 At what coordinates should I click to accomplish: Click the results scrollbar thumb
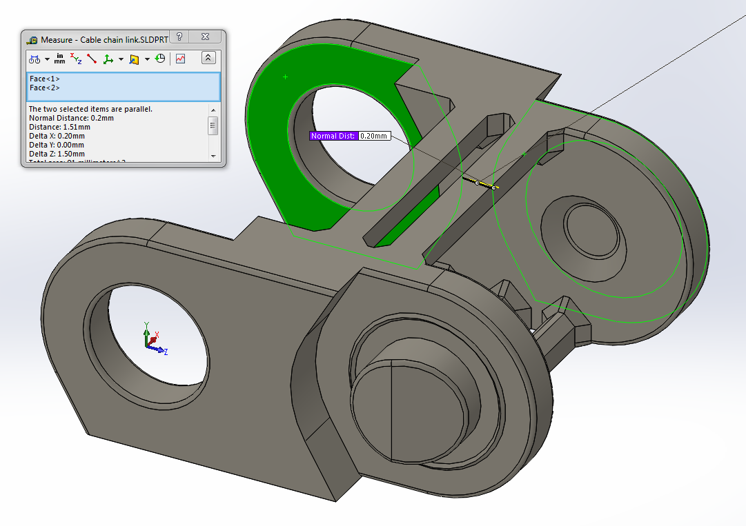[213, 126]
